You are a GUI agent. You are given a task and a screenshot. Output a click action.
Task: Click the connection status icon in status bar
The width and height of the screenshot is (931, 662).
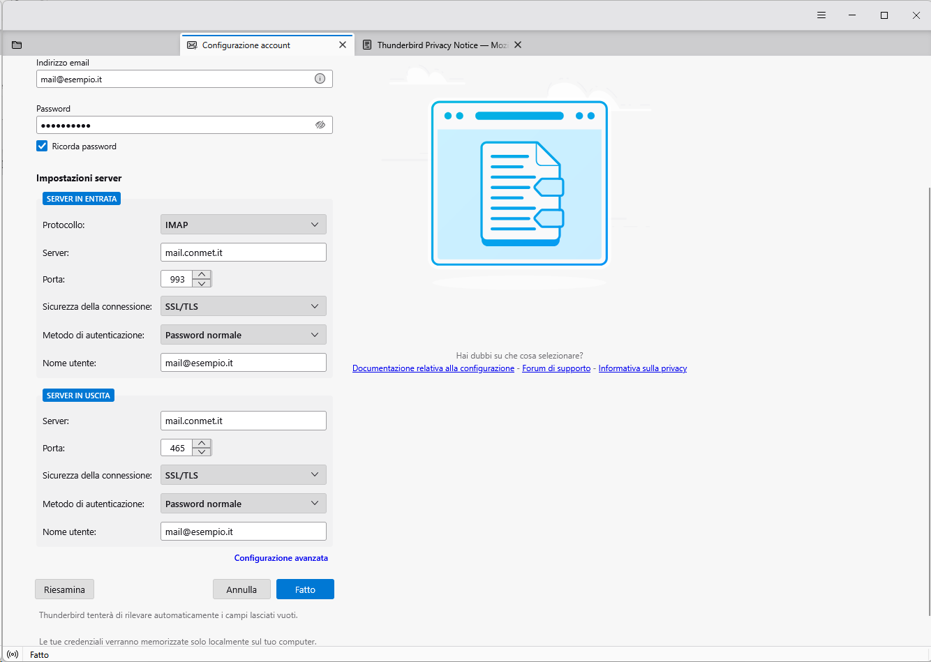point(13,654)
